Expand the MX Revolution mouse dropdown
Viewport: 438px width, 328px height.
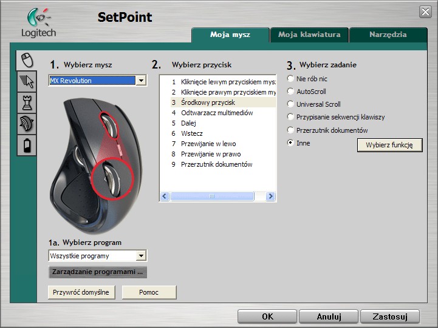pos(141,81)
